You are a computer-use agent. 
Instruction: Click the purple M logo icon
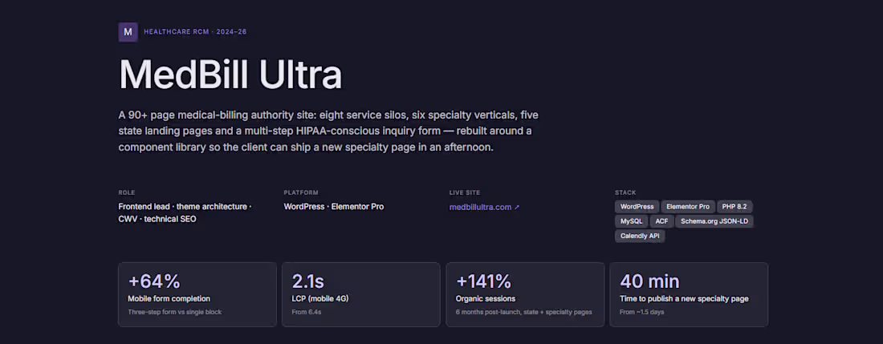click(128, 32)
